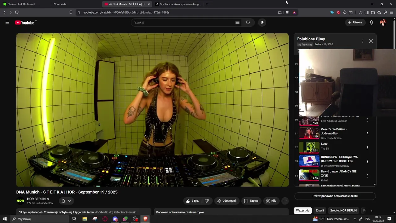The width and height of the screenshot is (396, 223).
Task: Open a new browser tab with plus
Action: pos(207,4)
